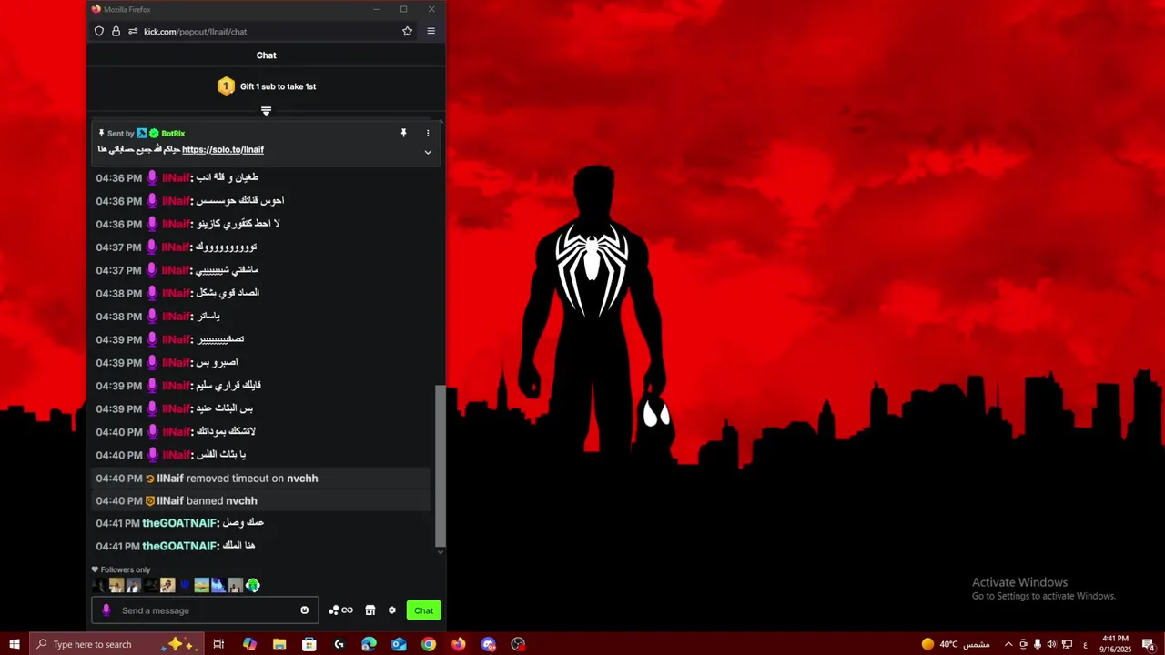Open the emoji picker smiley
Viewport: 1165px width, 655px height.
(305, 610)
